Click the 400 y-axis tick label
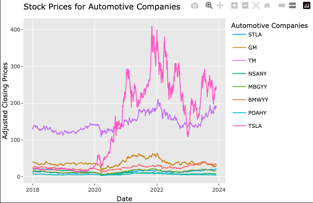Image resolution: width=313 pixels, height=203 pixels. 15,30
